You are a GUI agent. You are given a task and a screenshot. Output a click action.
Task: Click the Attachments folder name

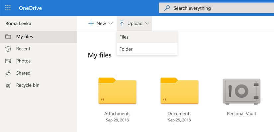coord(118,114)
